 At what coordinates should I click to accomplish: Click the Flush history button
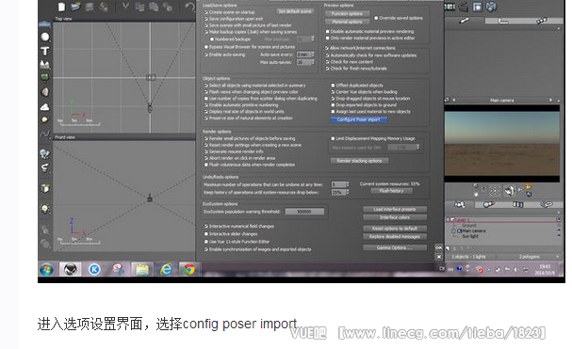[x=391, y=191]
